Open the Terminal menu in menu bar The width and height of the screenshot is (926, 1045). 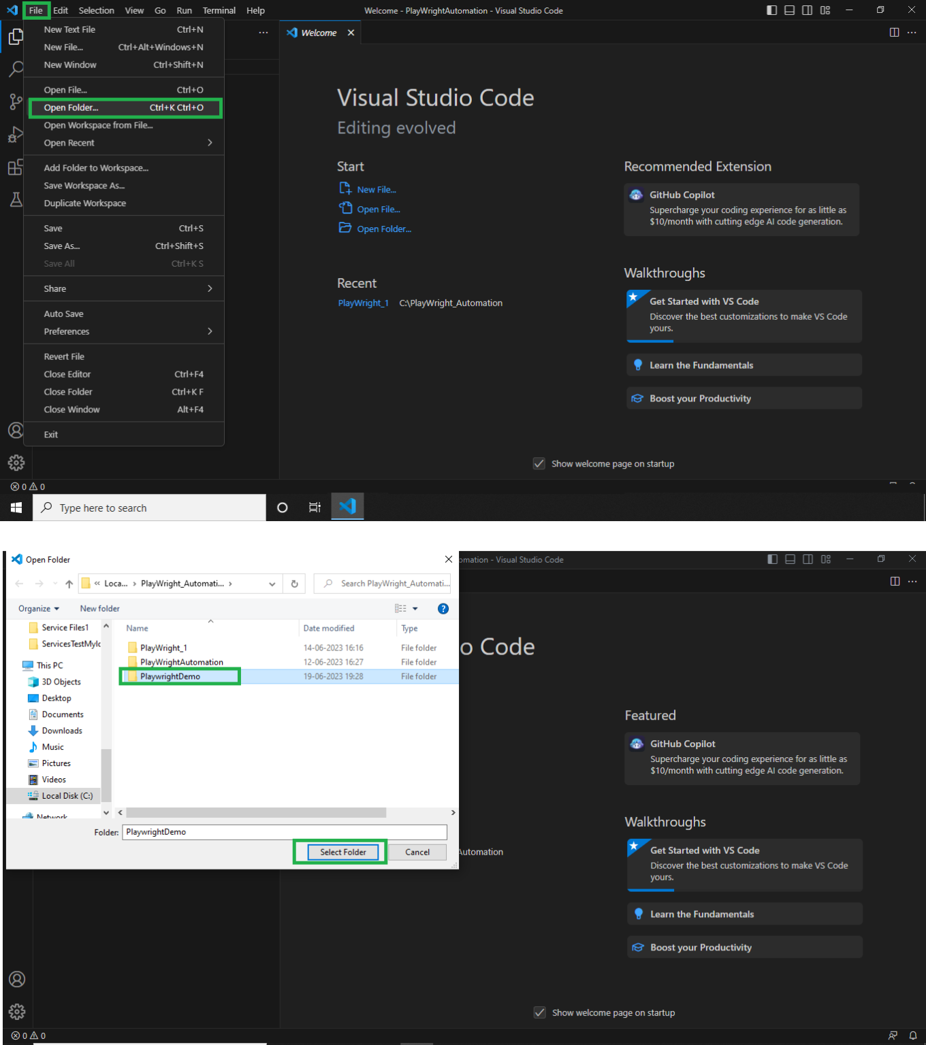pos(219,10)
